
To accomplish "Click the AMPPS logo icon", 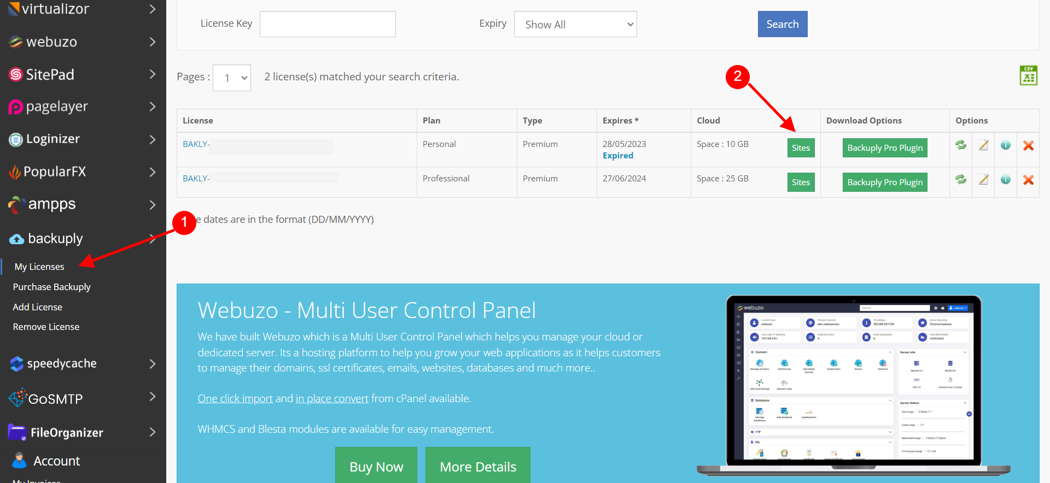I will [16, 205].
